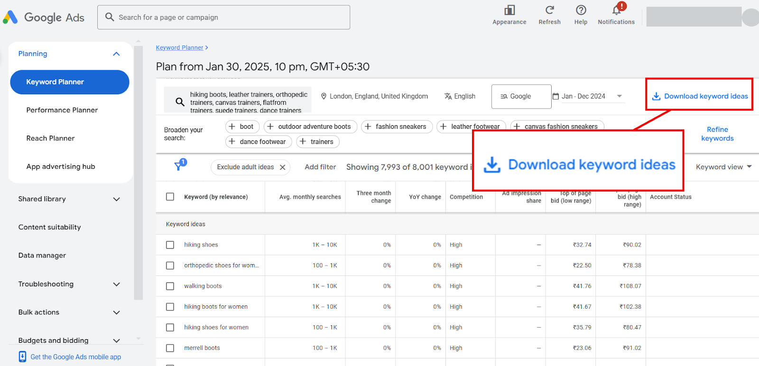Click the calendar icon by Jan - Dec 2024
Image resolution: width=759 pixels, height=366 pixels.
point(555,96)
